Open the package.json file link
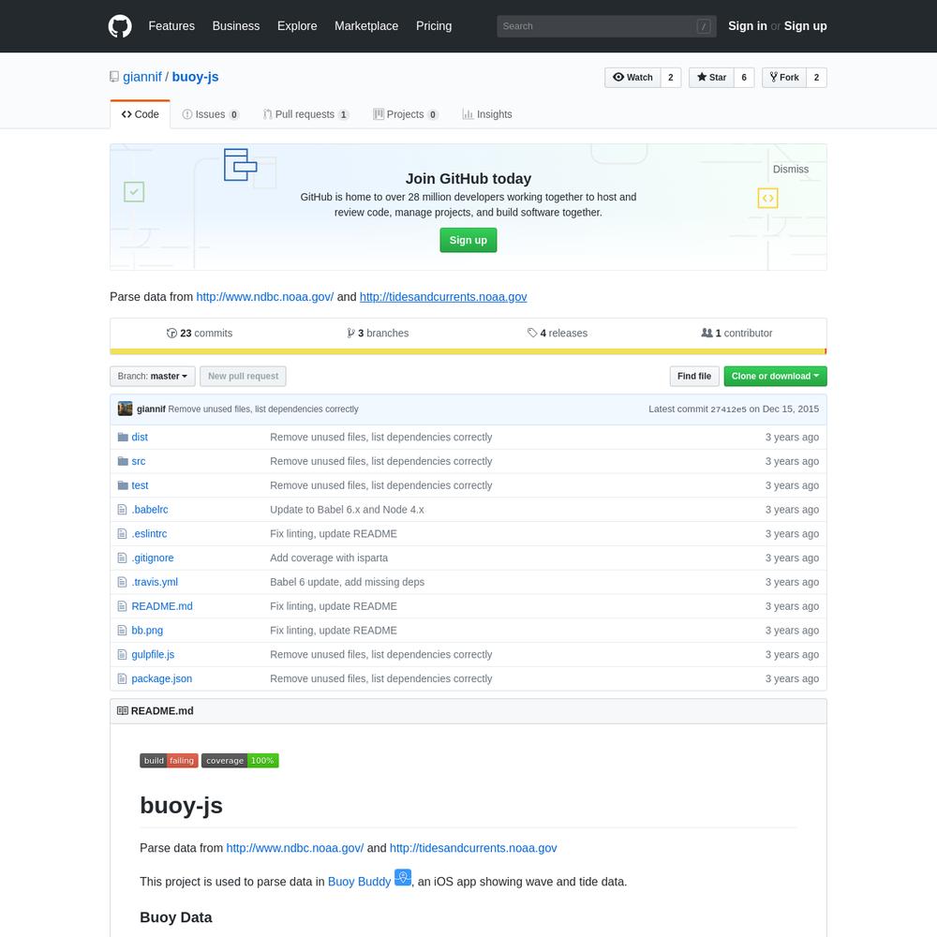 click(x=162, y=678)
